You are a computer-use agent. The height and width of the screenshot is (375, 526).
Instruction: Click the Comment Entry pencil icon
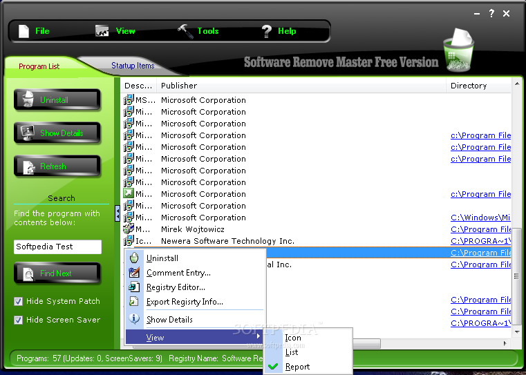(x=134, y=273)
